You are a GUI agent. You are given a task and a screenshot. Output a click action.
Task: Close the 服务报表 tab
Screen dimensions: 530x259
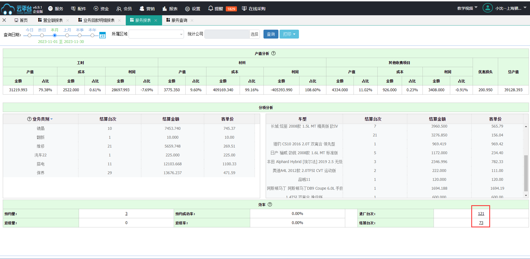156,21
